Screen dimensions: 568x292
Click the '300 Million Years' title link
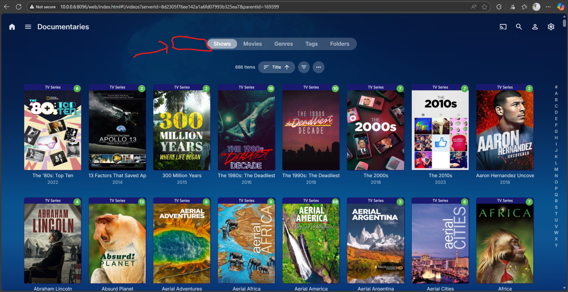[x=182, y=175]
